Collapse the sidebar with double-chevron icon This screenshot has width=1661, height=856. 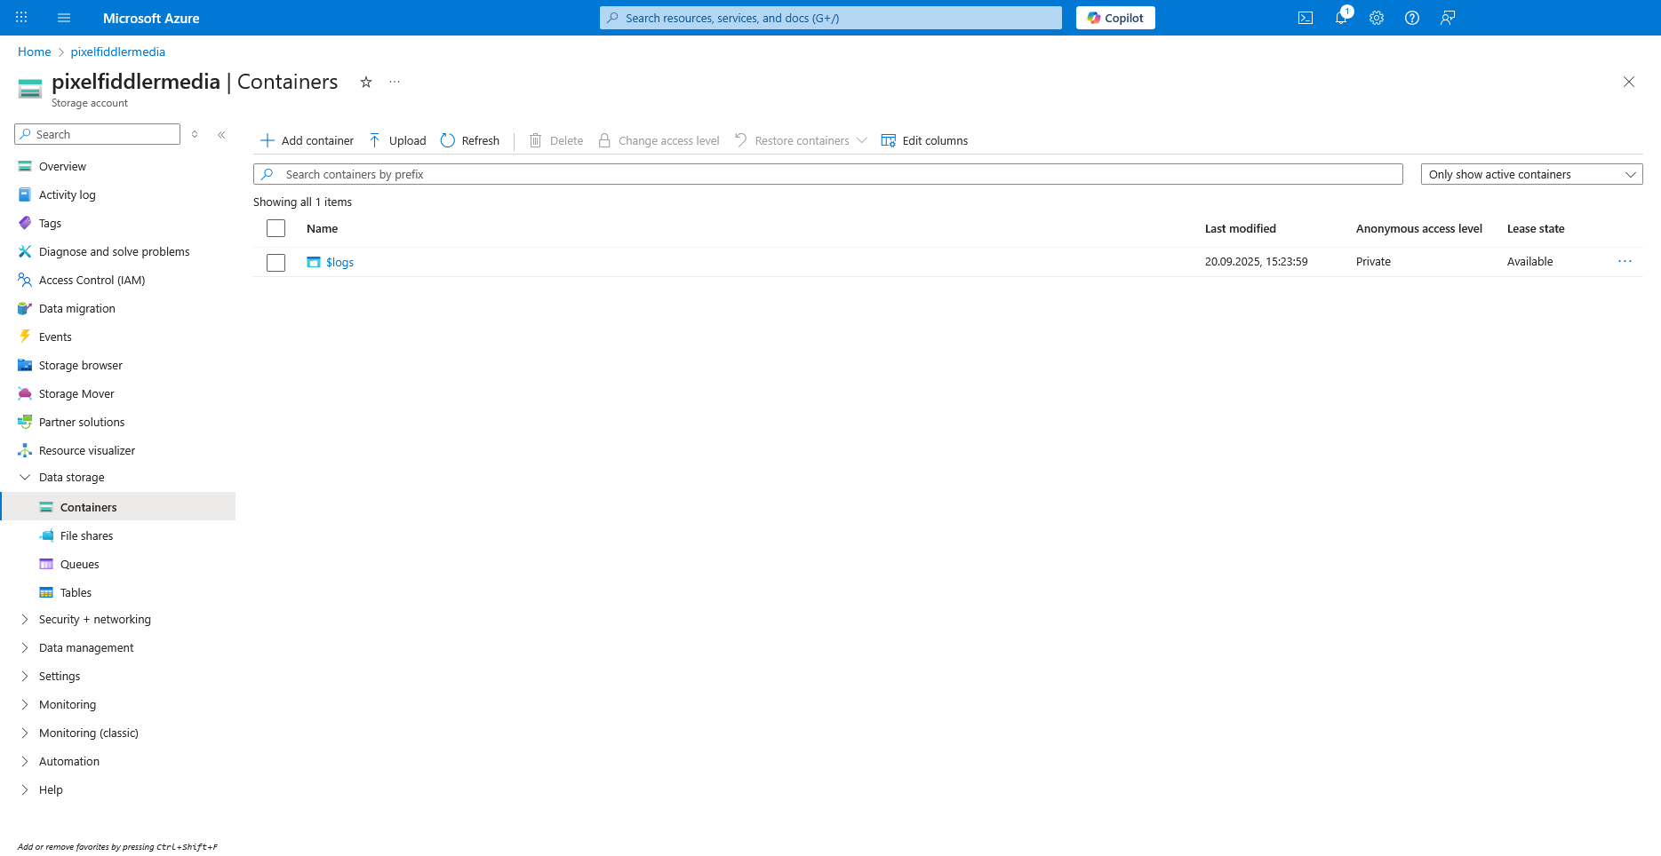tap(221, 135)
